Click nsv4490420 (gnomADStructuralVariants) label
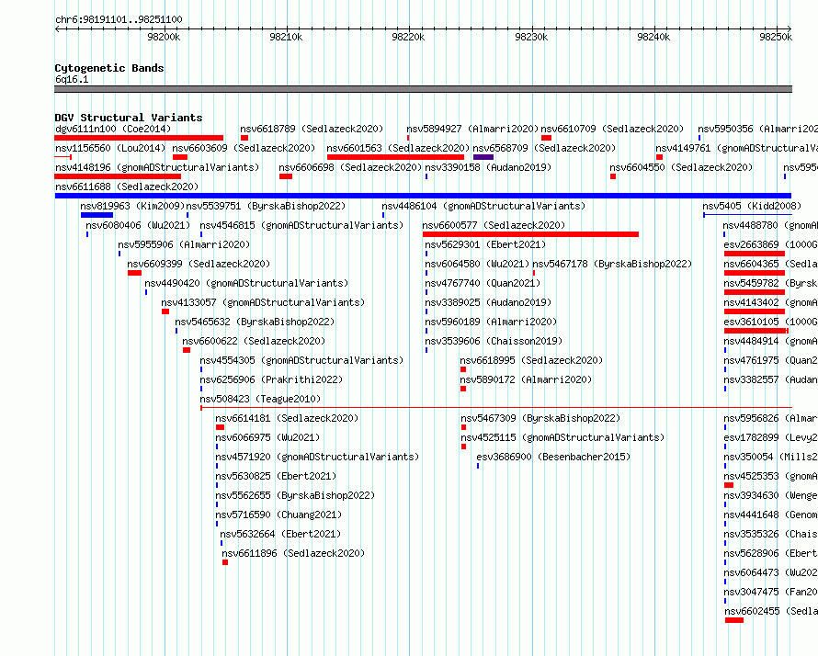 tap(246, 283)
